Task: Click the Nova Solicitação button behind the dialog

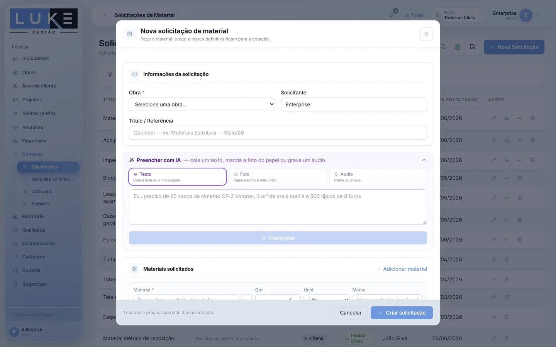Action: [514, 47]
